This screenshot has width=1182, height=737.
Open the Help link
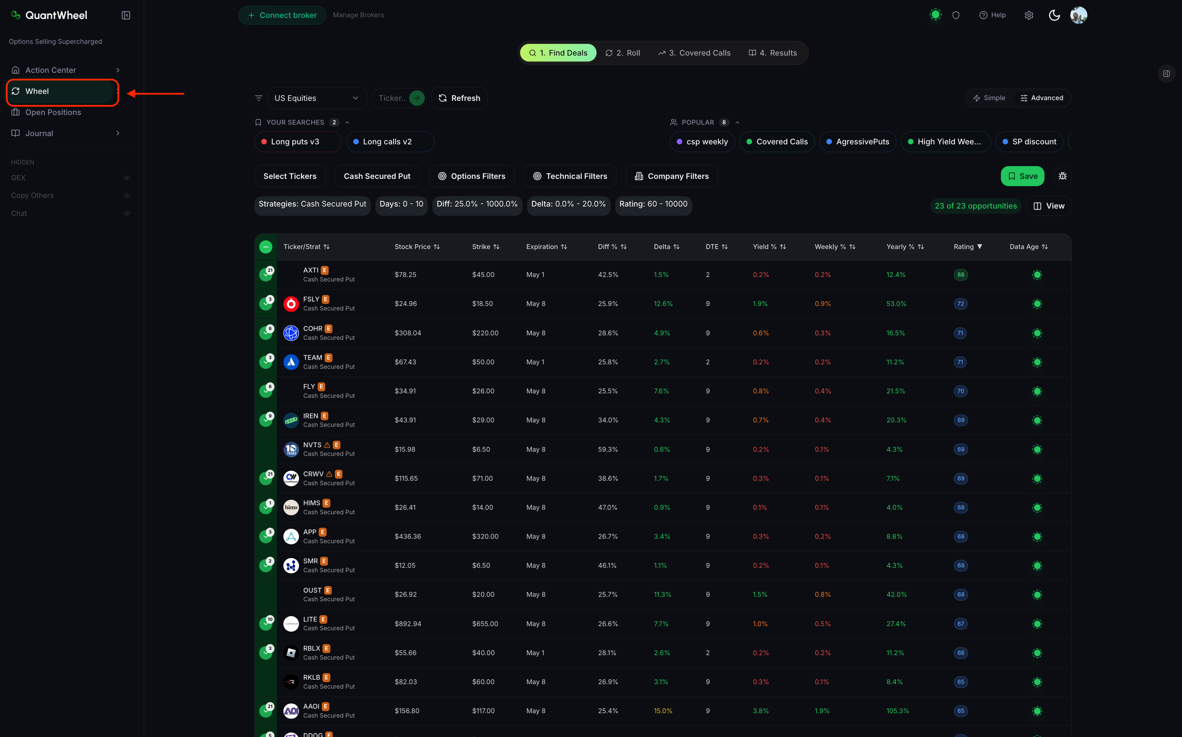click(x=992, y=15)
